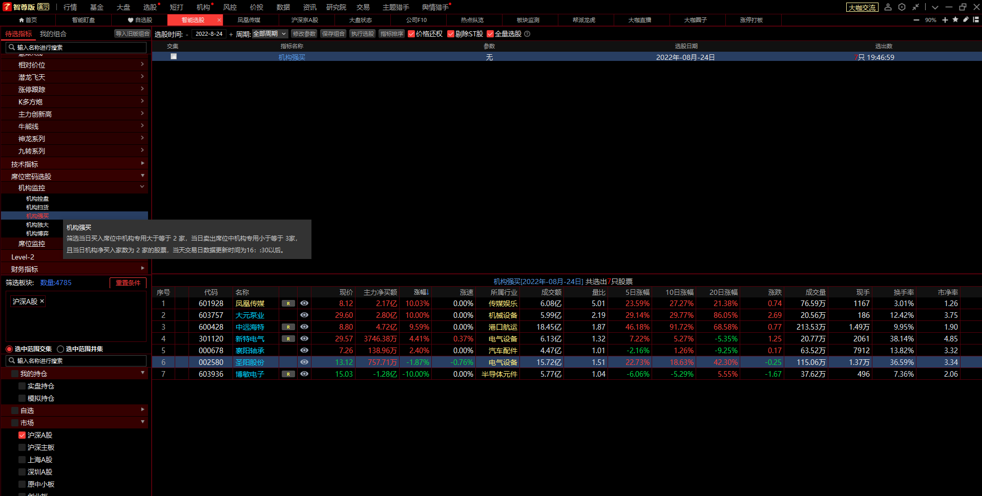Click the pencil edit icon
982x496 pixels.
pos(966,20)
